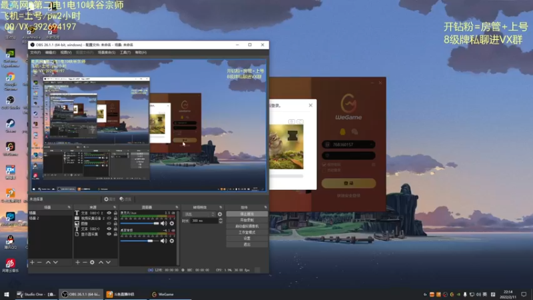Toggle lock on 显示器采集 source
The height and width of the screenshot is (300, 533).
[x=115, y=235]
